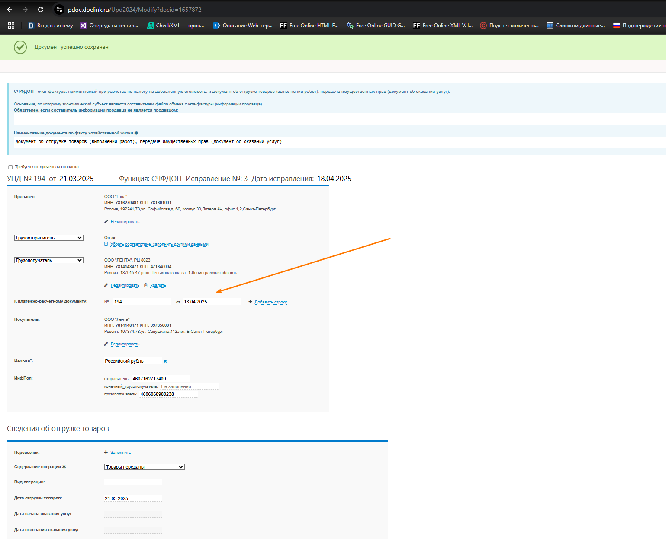Viewport: 666px width, 539px height.
Task: Click pencil icon under consignee ООО ЛЕНТА РЦ
Action: tap(106, 285)
